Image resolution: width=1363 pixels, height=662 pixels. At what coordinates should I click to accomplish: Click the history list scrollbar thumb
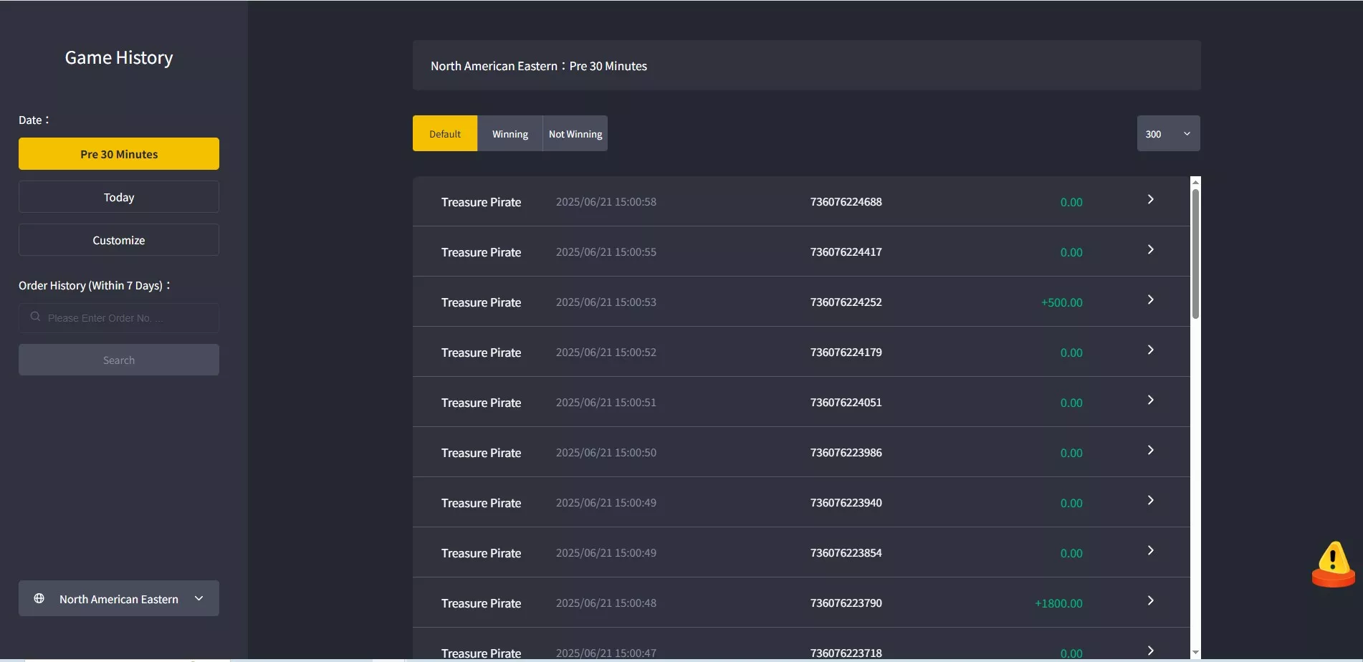[x=1195, y=254]
